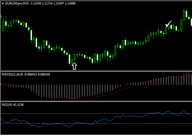The width and height of the screenshot is (192, 135).
Task: Select the tallest candle at far right
Action: pos(184,14)
